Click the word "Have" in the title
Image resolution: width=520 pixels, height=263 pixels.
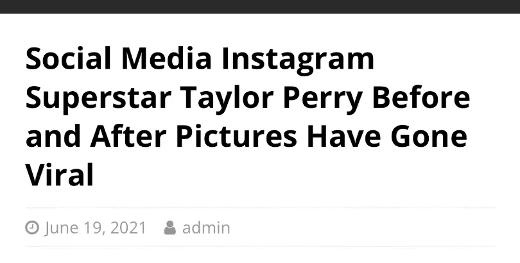[x=343, y=136]
